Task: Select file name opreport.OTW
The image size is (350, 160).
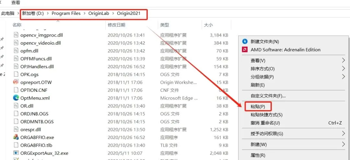Action: click(36, 82)
